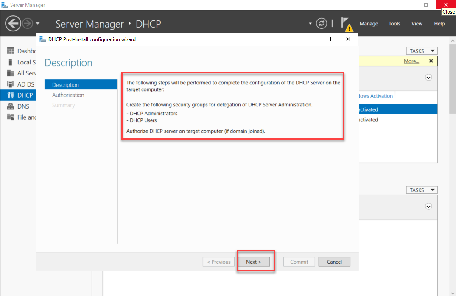The height and width of the screenshot is (296, 456).
Task: Click the DHCP wizard title bar icon
Action: click(43, 39)
